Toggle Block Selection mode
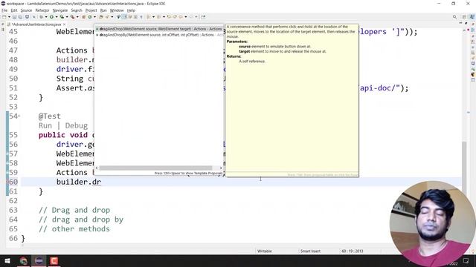The width and height of the screenshot is (476, 267). pyautogui.click(x=135, y=16)
